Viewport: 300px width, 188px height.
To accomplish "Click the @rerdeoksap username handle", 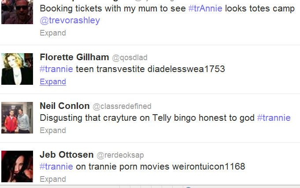I will point(120,155).
